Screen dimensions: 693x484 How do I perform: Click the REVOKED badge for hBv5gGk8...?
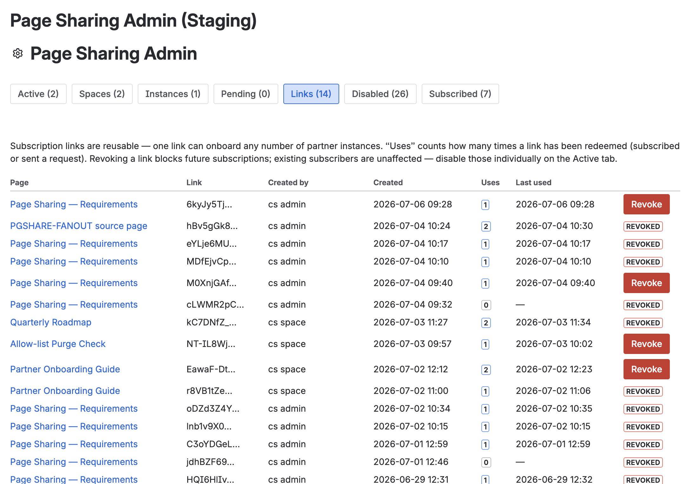[643, 226]
